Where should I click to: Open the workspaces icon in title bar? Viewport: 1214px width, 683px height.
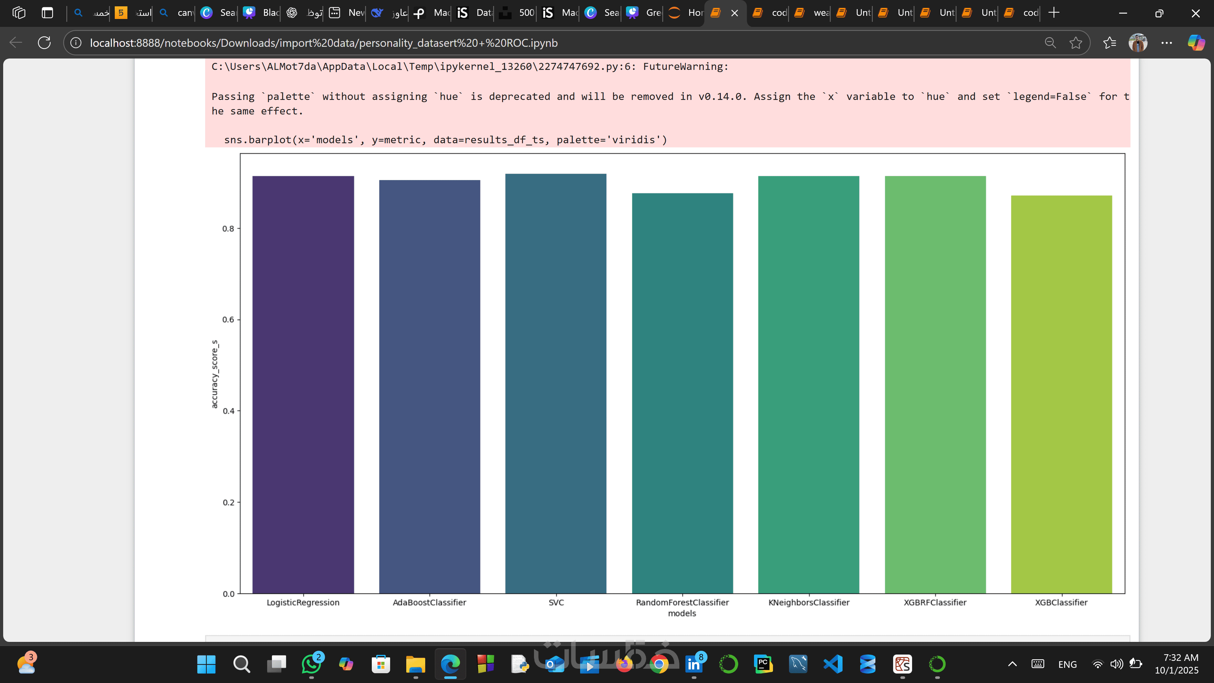tap(19, 13)
